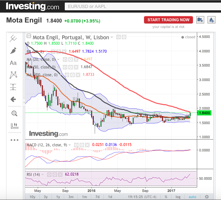Open the more tools ellipsis menu
The image size is (221, 200).
(x=14, y=140)
